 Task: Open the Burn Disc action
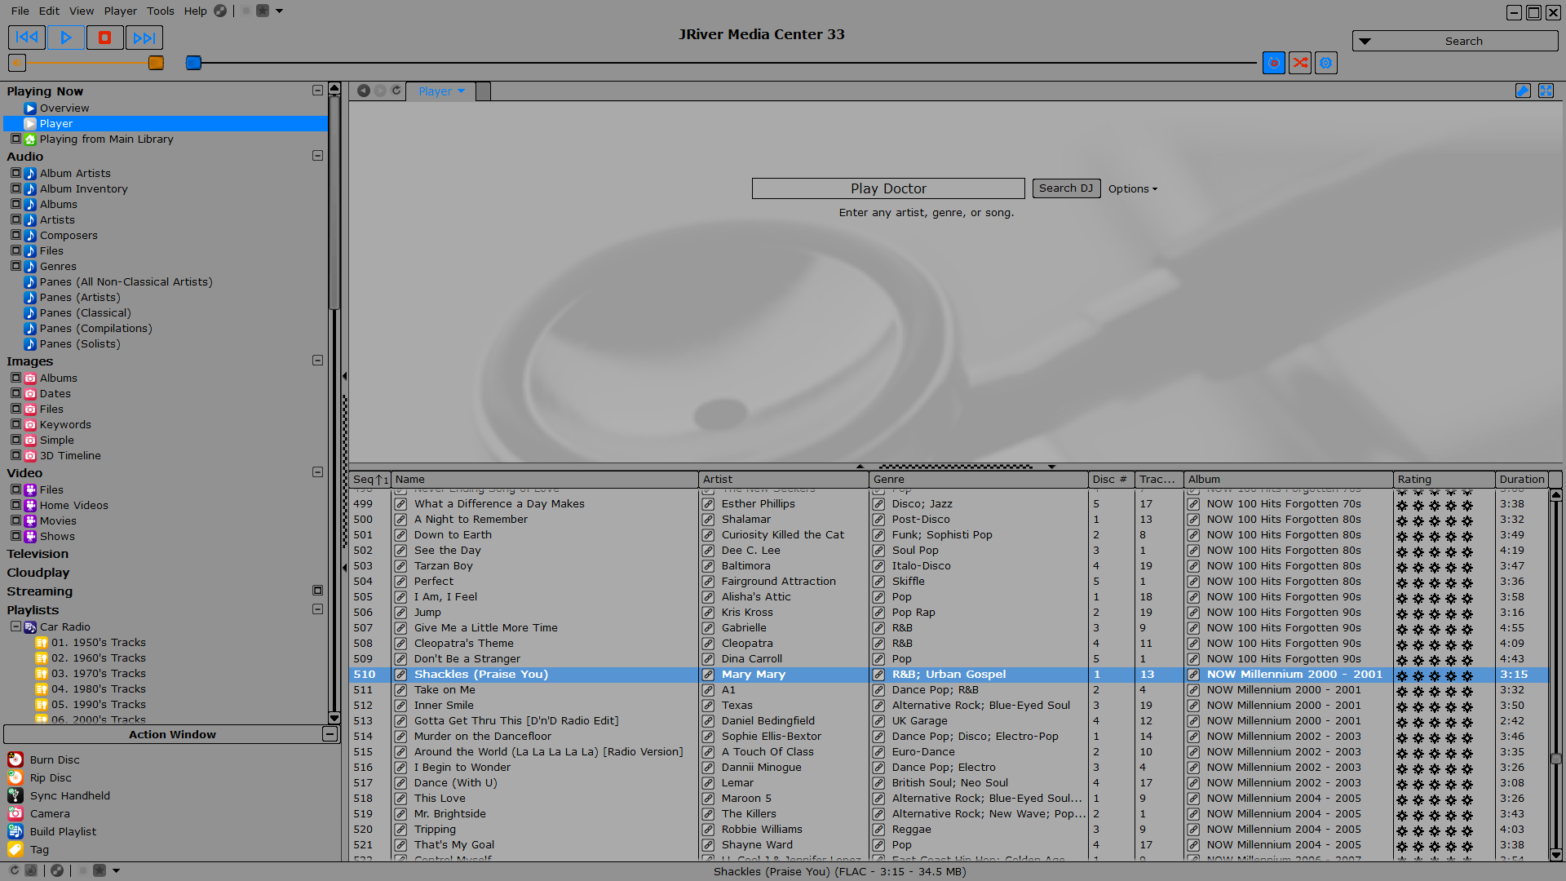pyautogui.click(x=55, y=759)
